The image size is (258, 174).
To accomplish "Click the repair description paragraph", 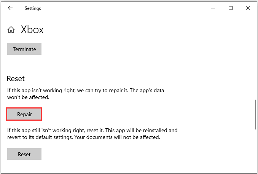I will click(x=86, y=94).
